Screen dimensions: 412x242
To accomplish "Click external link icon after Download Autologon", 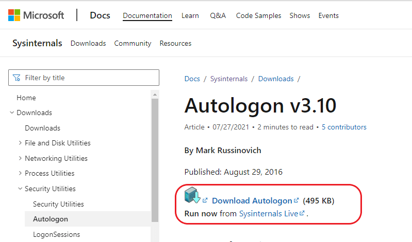I will pyautogui.click(x=296, y=200).
